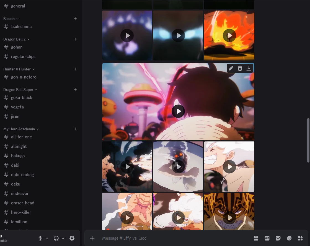Add channel to Dragon Ball Z category

75,39
